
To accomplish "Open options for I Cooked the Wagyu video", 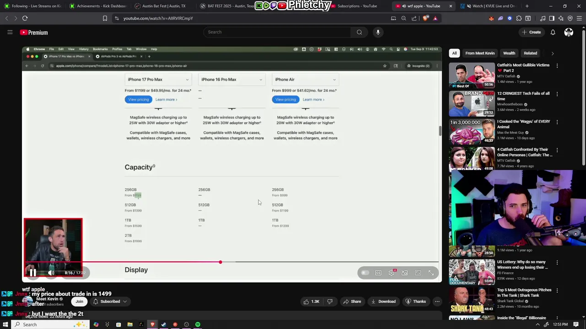I will click(x=557, y=122).
